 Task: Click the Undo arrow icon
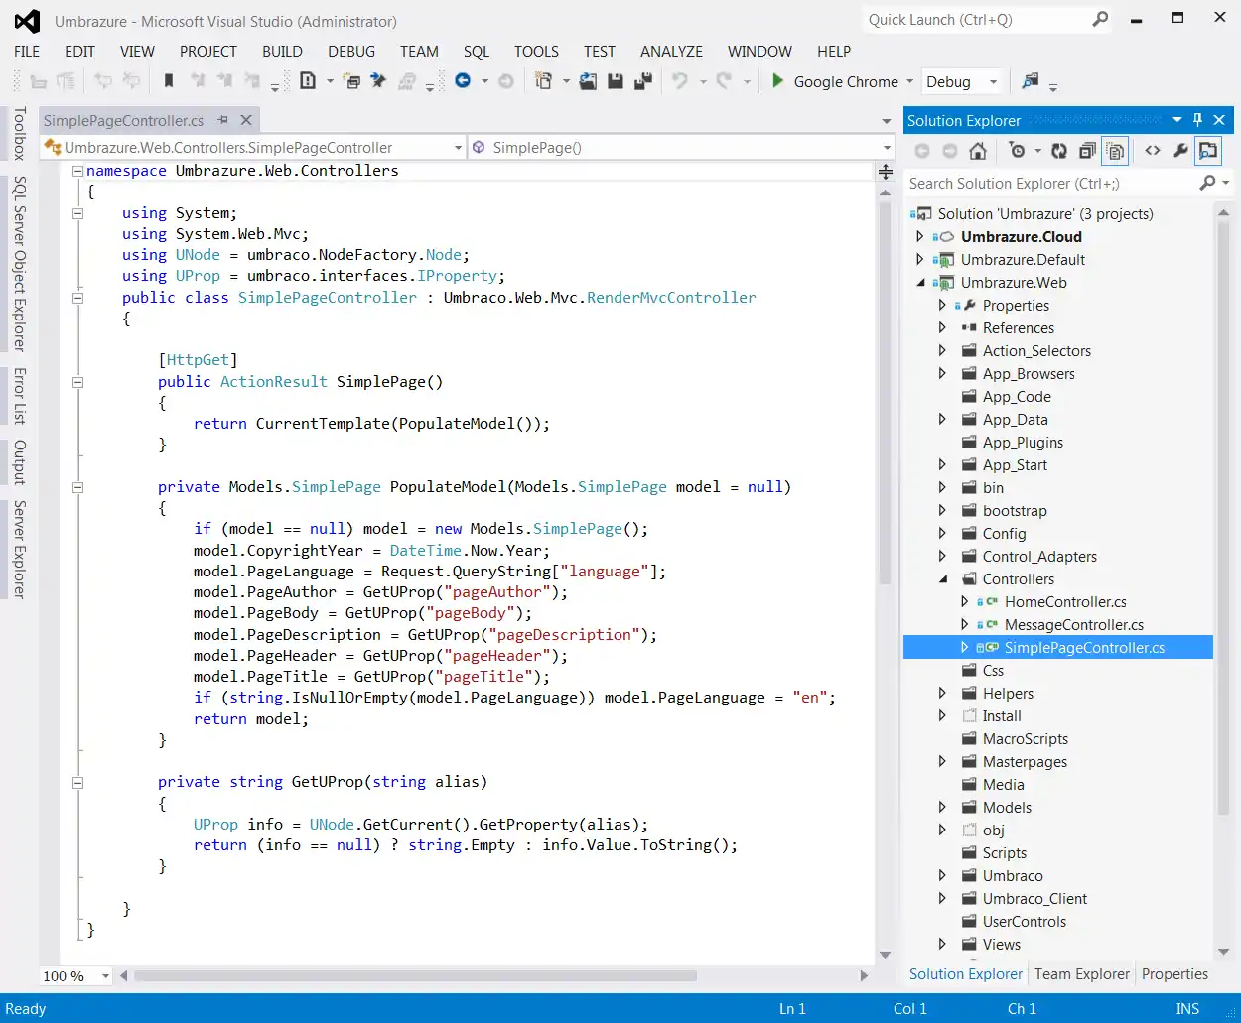coord(680,81)
